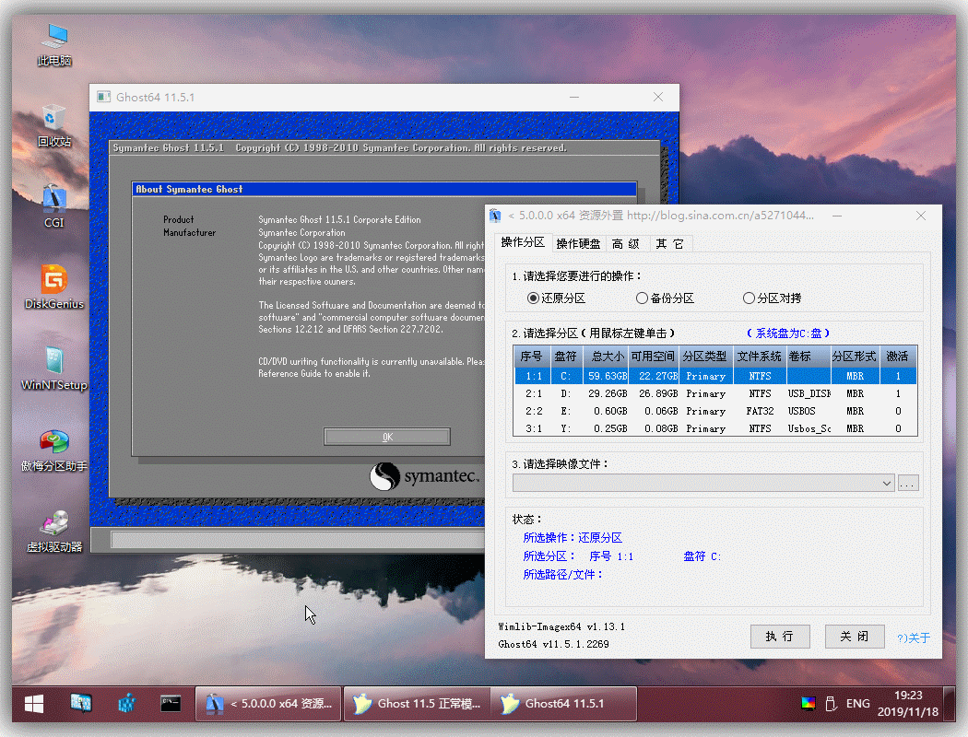Select partition row 2:1 drive D:
The image size is (968, 737).
point(715,393)
